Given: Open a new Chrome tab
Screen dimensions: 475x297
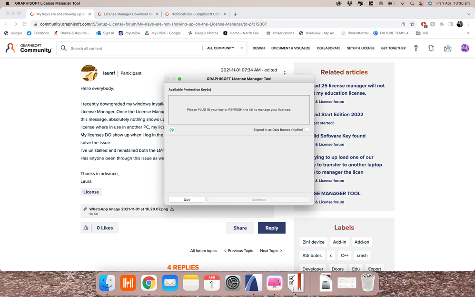Looking at the screenshot, I should (236, 14).
